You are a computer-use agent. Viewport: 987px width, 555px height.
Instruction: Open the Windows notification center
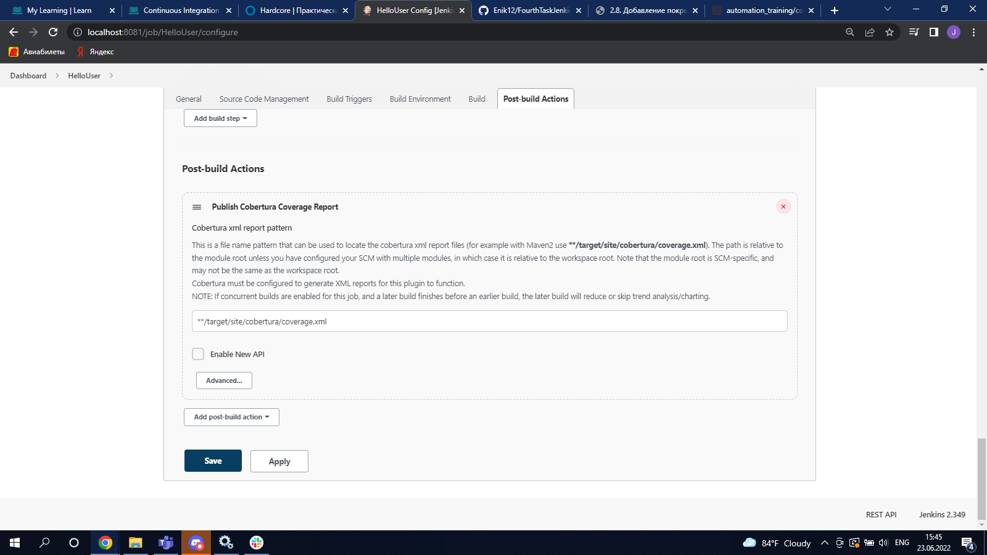[968, 543]
